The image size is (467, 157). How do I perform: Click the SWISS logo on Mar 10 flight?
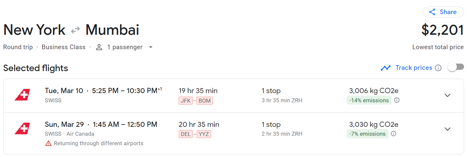(22, 95)
